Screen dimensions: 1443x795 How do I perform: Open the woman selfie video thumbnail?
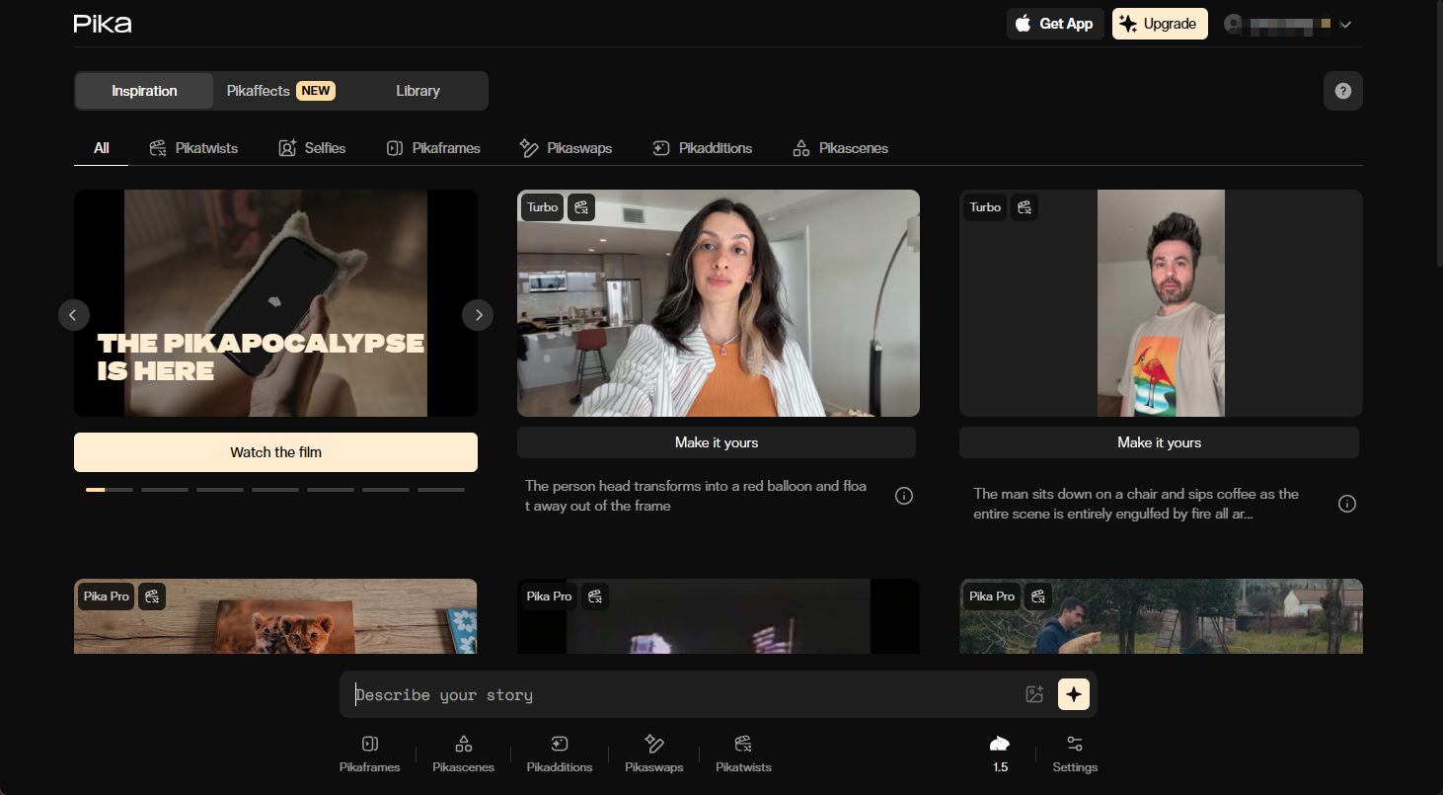pos(719,303)
